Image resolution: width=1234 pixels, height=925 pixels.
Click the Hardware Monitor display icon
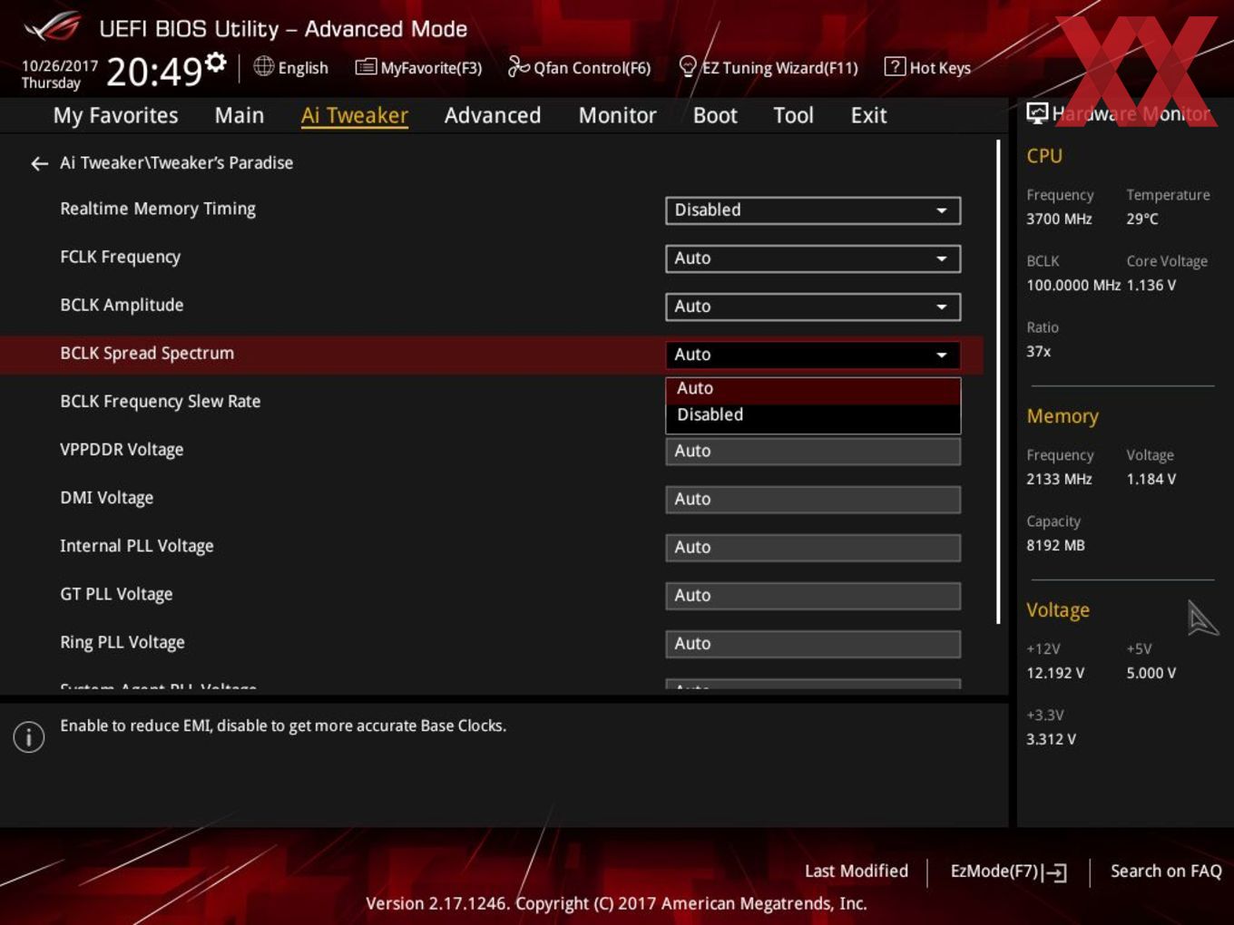tap(1036, 113)
